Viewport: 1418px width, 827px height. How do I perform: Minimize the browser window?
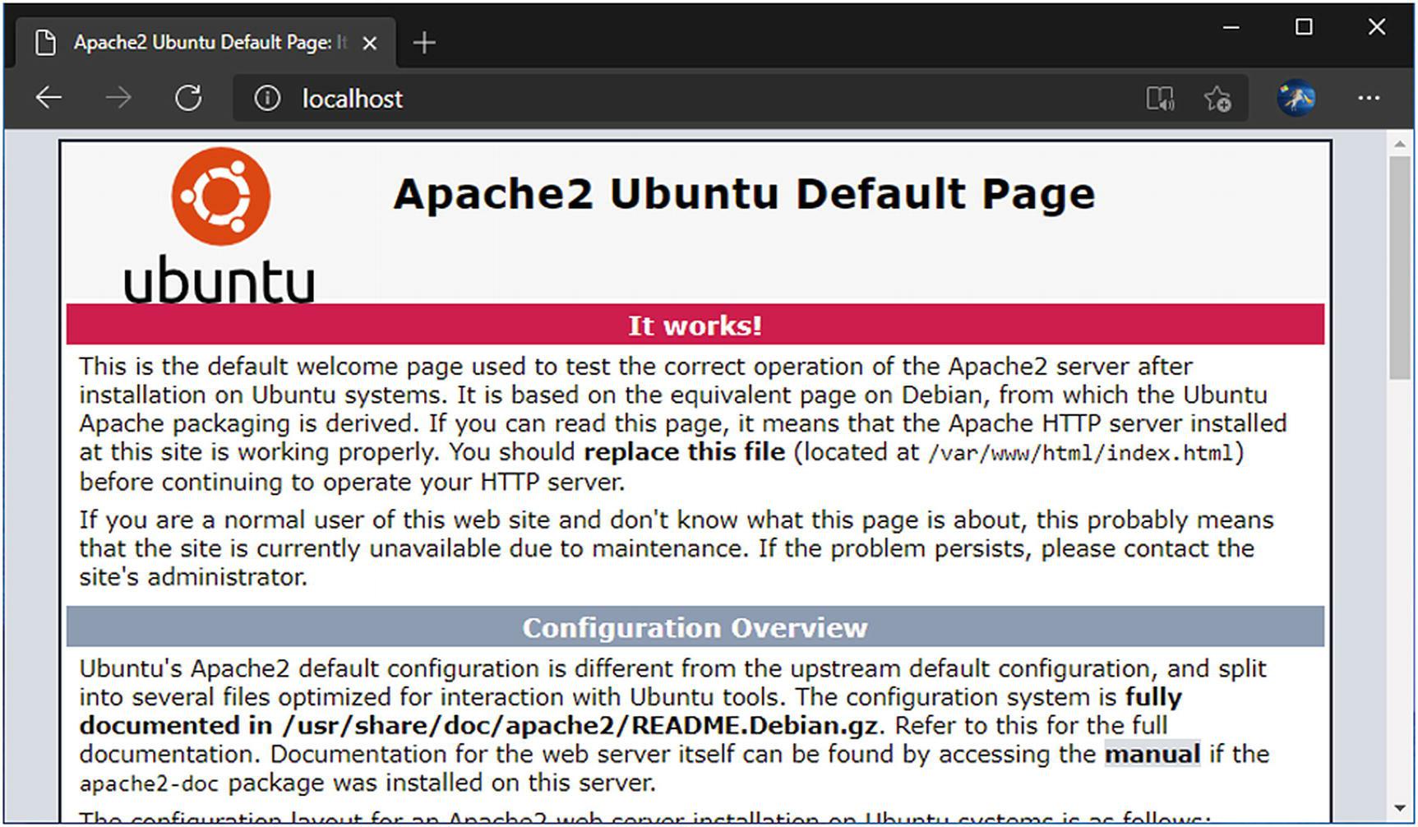[x=1231, y=27]
